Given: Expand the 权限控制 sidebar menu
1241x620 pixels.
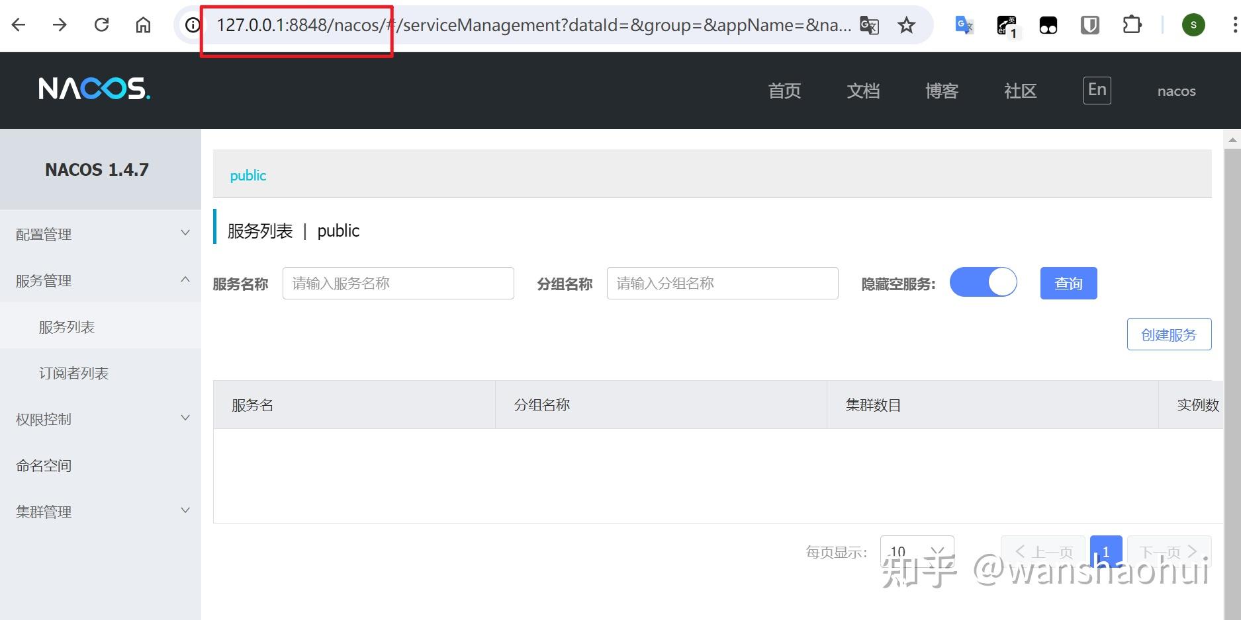Looking at the screenshot, I should [101, 419].
